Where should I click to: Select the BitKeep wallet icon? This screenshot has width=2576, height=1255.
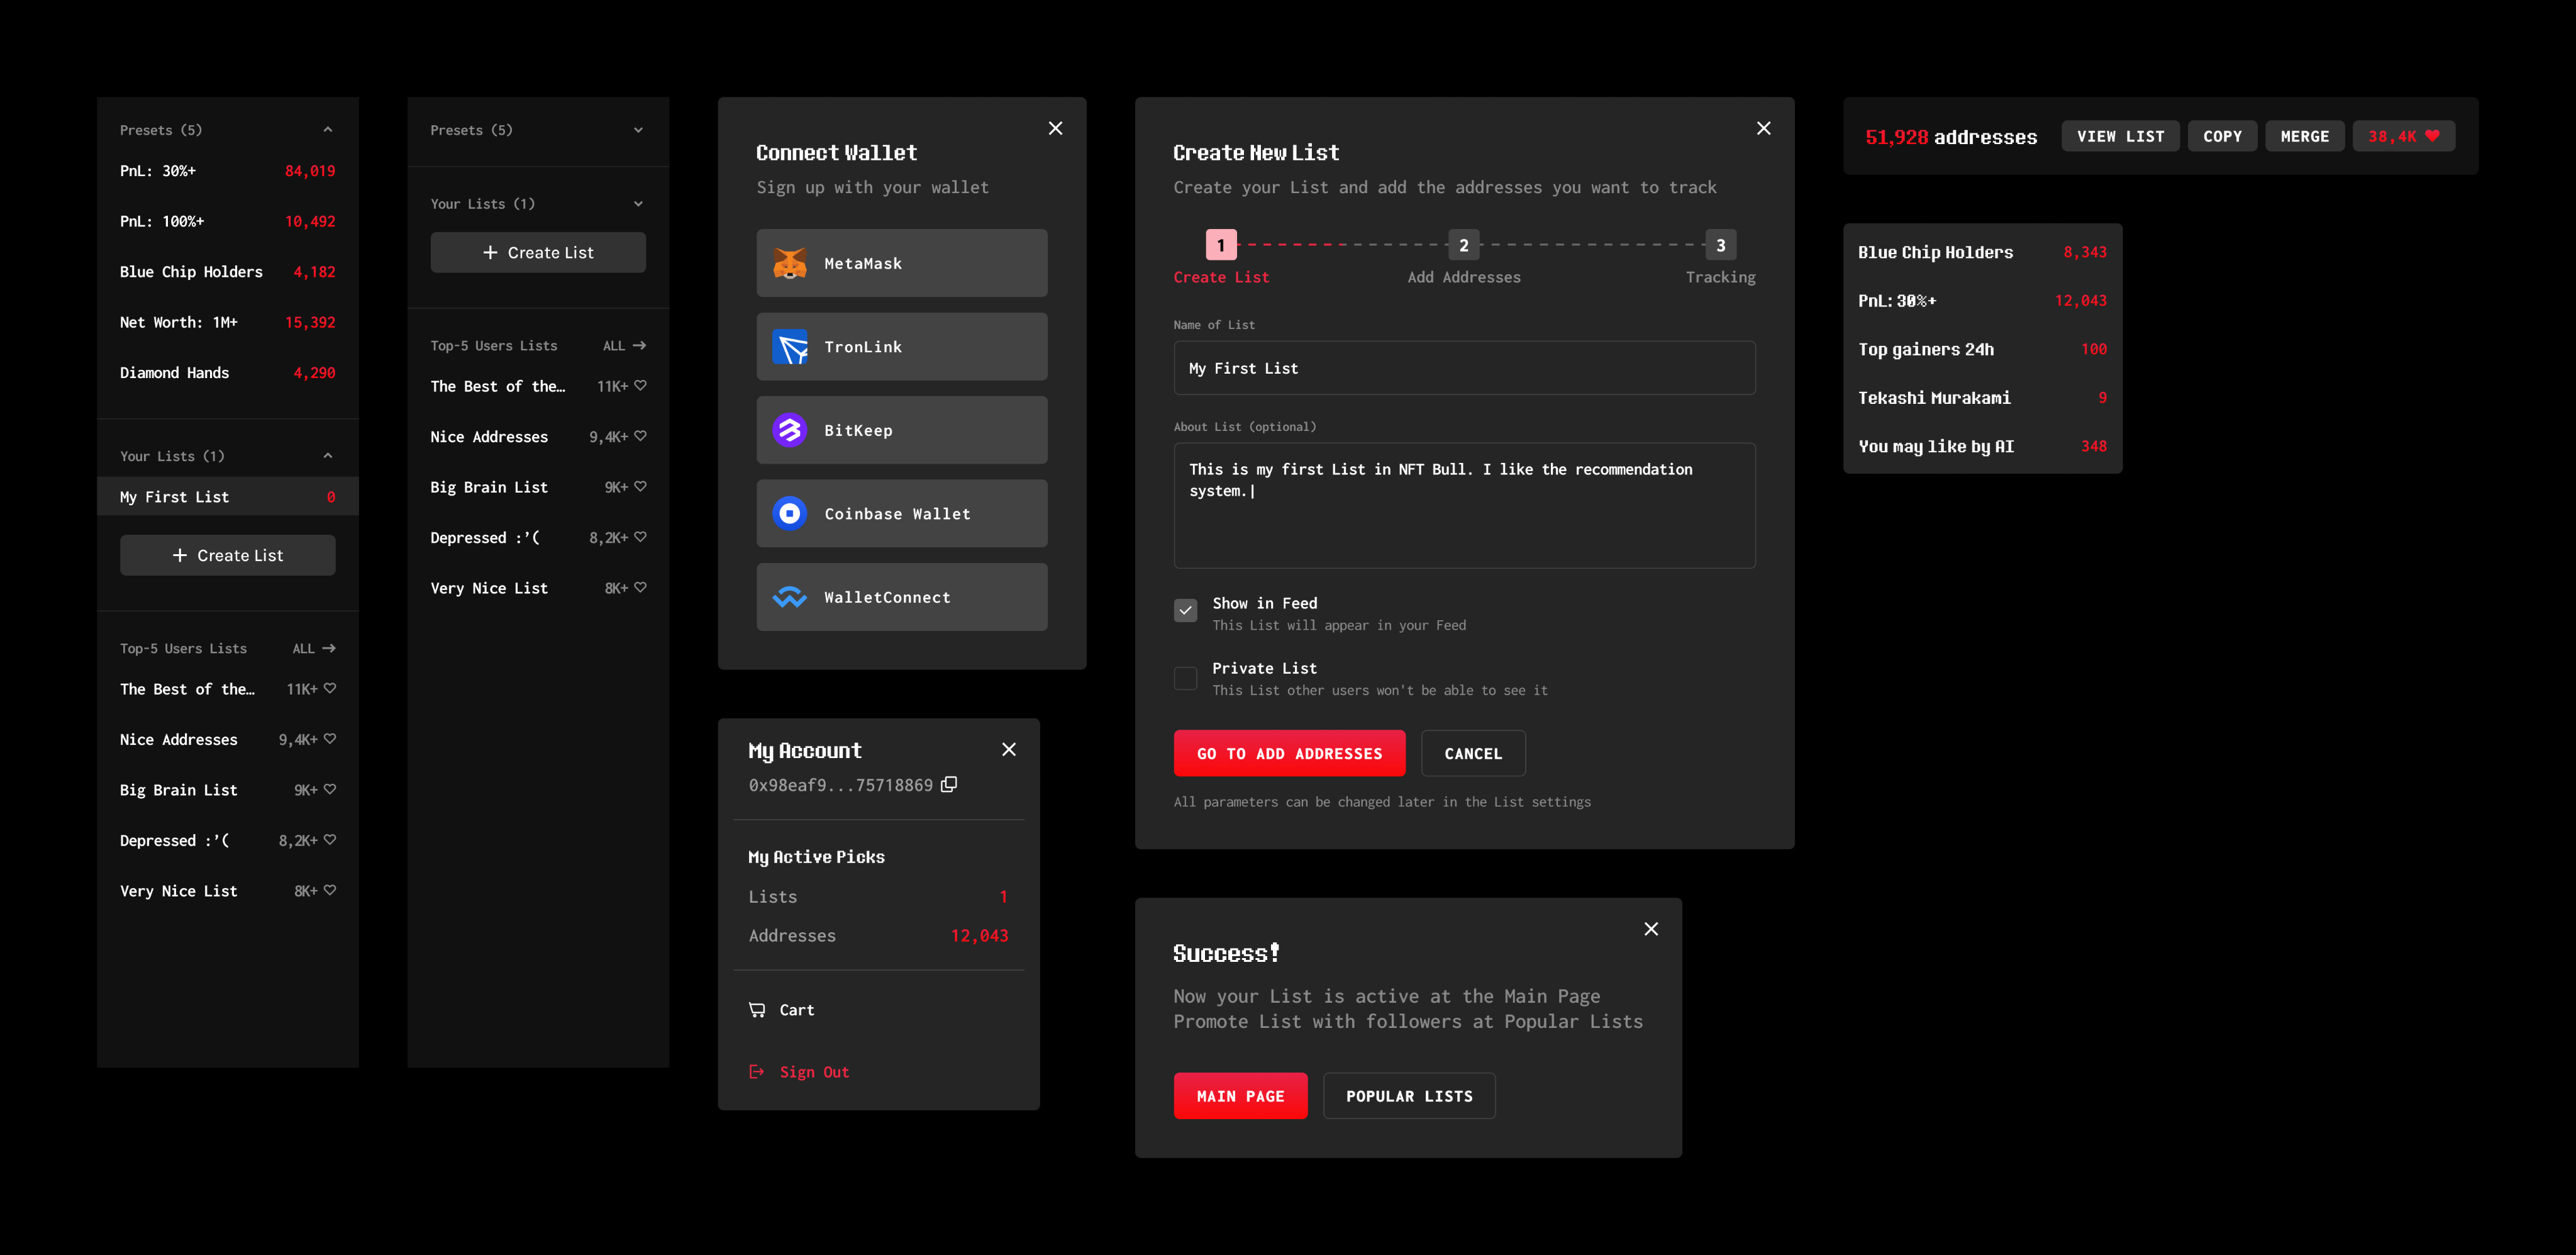[789, 430]
